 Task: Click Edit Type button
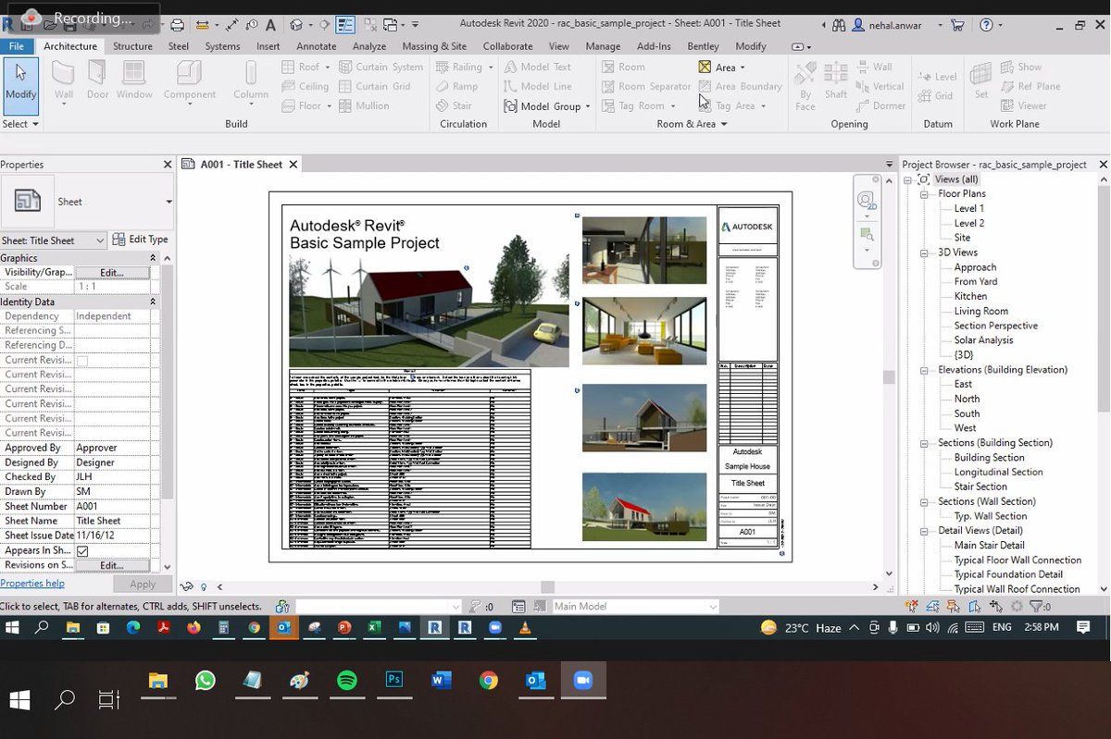[x=141, y=240]
